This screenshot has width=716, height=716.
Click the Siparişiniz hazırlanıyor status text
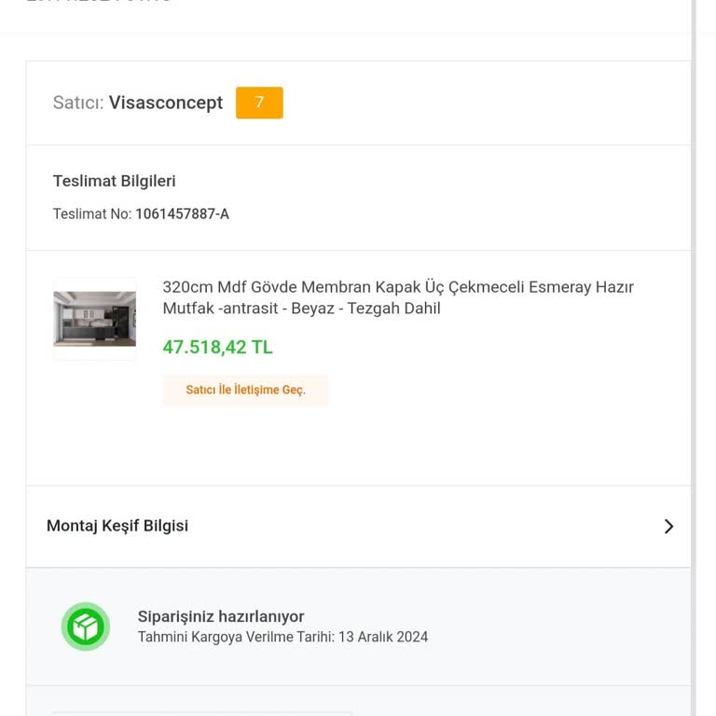point(221,616)
